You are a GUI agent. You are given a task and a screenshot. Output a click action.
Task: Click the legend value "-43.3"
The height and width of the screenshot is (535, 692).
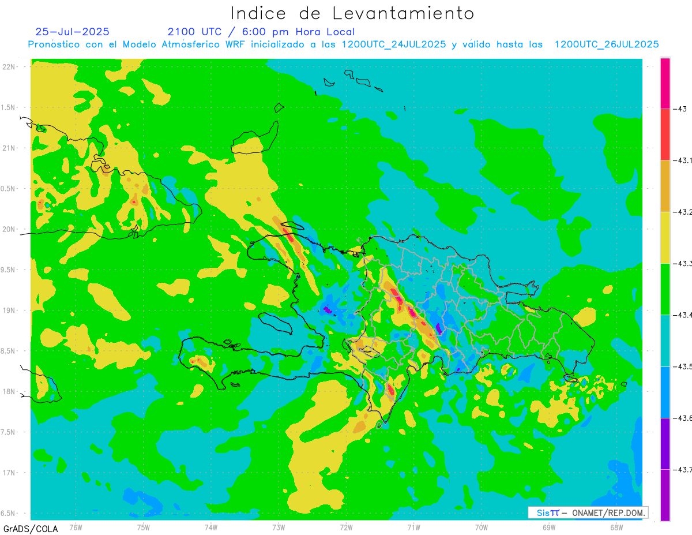tap(683, 263)
